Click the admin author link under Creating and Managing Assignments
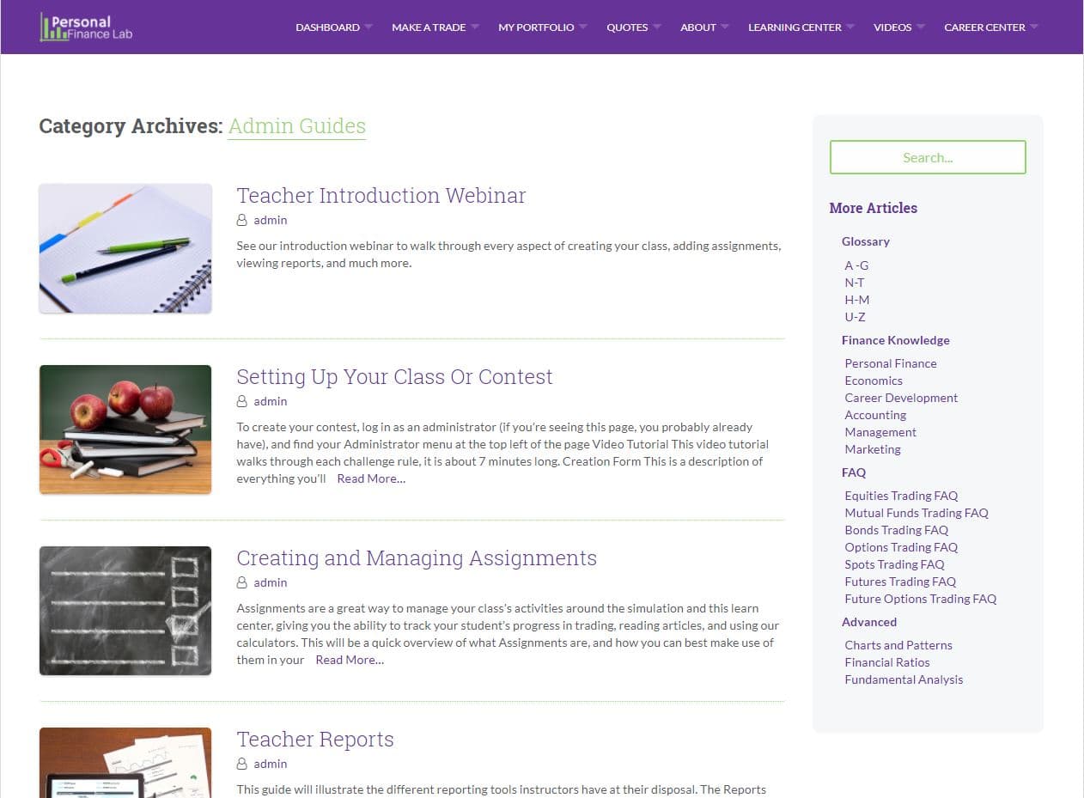 [271, 583]
